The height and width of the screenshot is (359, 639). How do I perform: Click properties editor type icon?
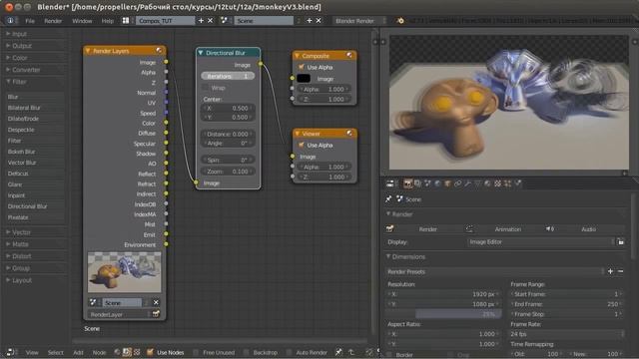[x=390, y=183]
